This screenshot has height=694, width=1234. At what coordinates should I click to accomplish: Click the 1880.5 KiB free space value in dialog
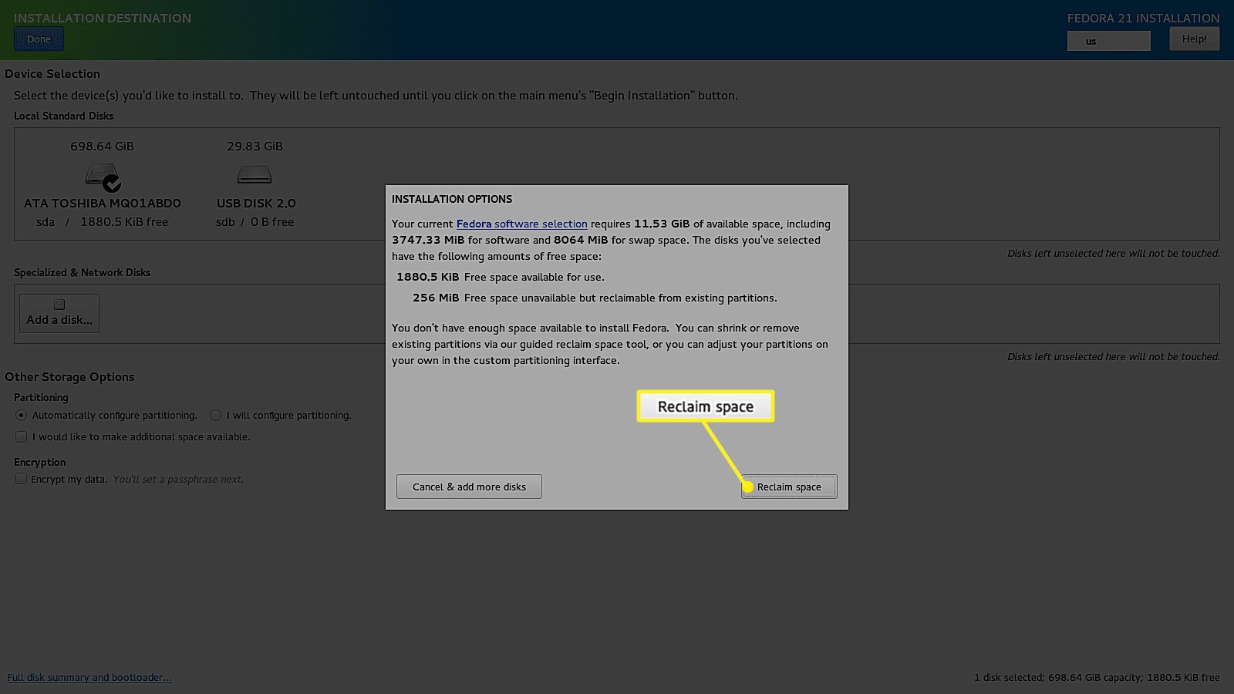pos(427,277)
